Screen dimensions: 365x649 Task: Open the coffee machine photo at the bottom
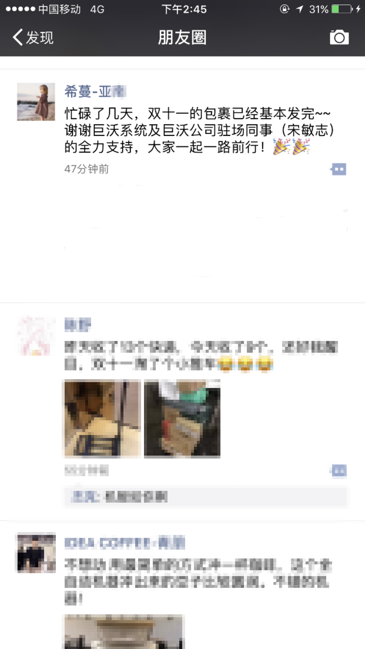pos(123,632)
